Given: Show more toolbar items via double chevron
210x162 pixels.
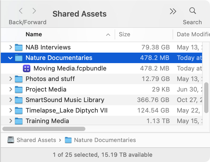Looking at the screenshot, I should point(173,11).
